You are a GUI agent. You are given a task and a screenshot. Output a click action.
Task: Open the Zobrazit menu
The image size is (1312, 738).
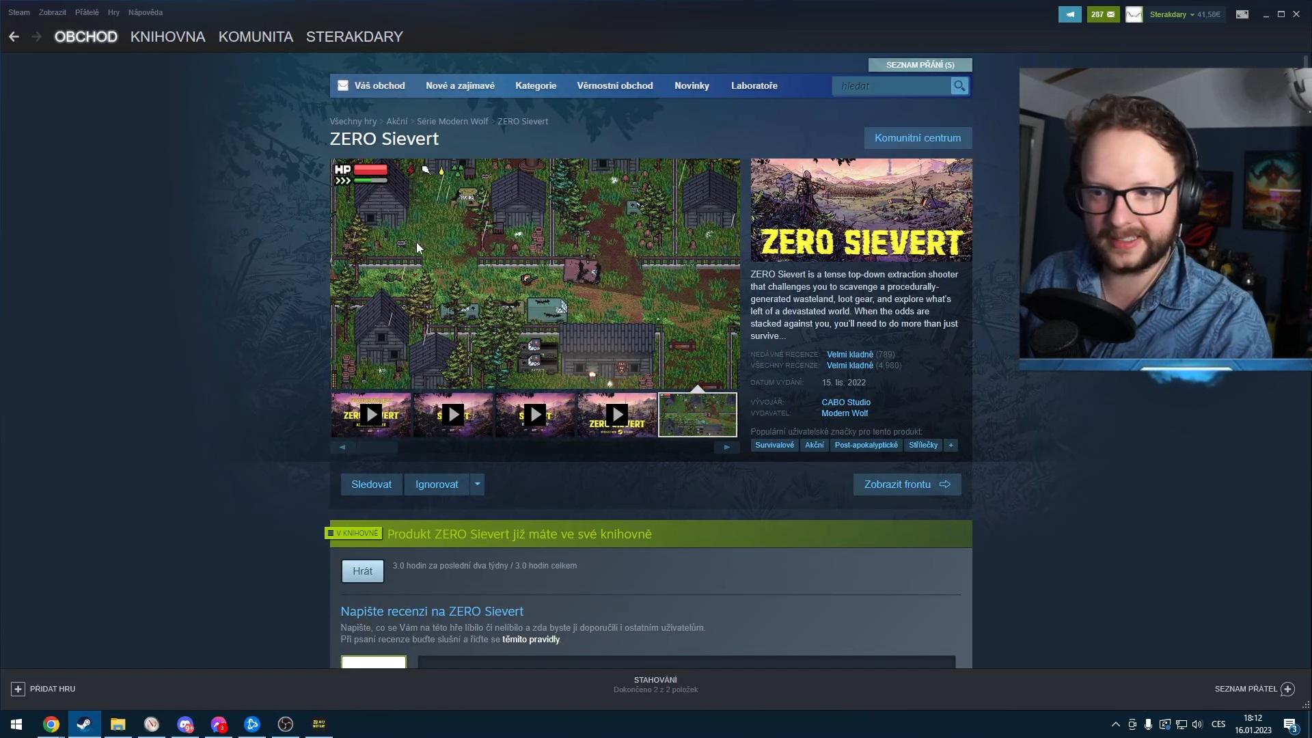coord(52,12)
